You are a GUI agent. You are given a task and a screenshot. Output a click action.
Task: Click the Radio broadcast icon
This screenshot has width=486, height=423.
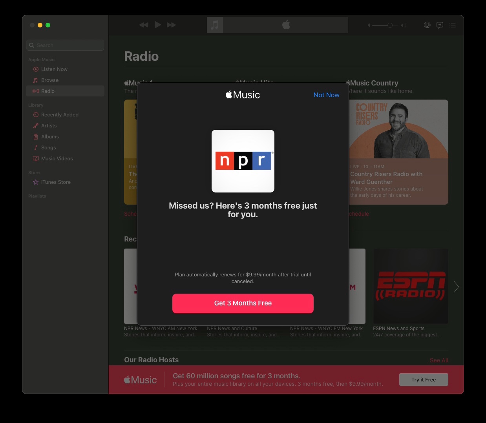click(36, 91)
